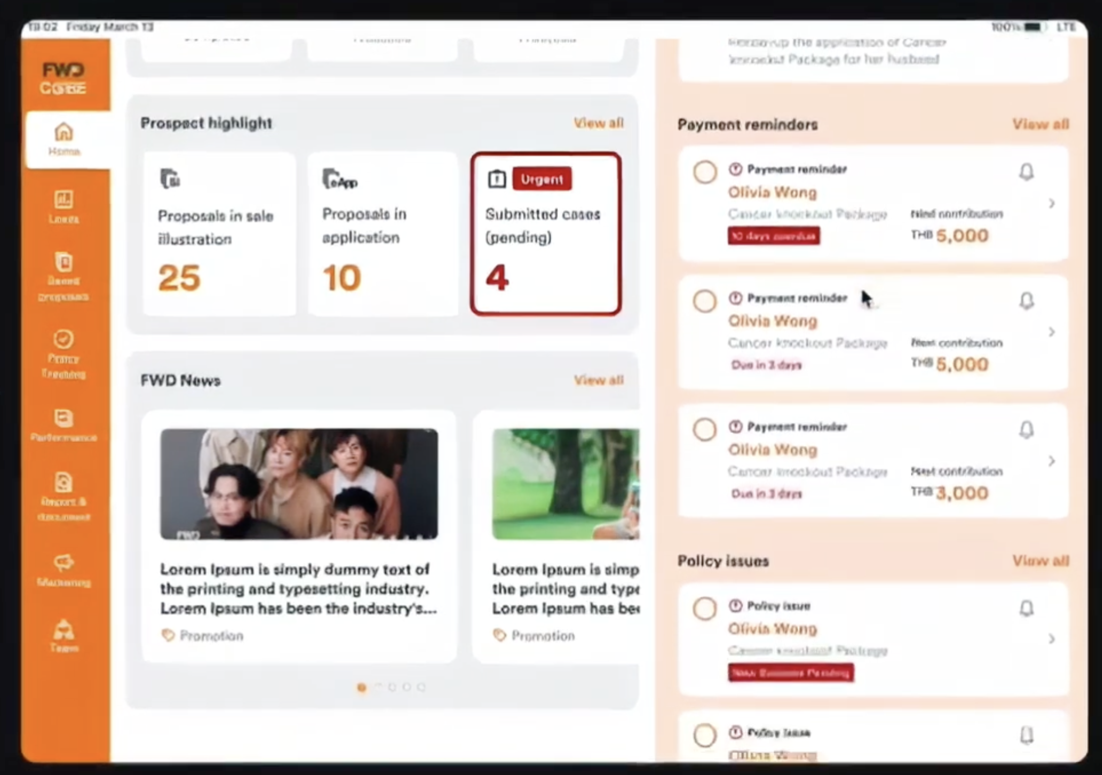Open Marketing megaphone sidebar icon
Image resolution: width=1102 pixels, height=775 pixels.
pos(64,570)
